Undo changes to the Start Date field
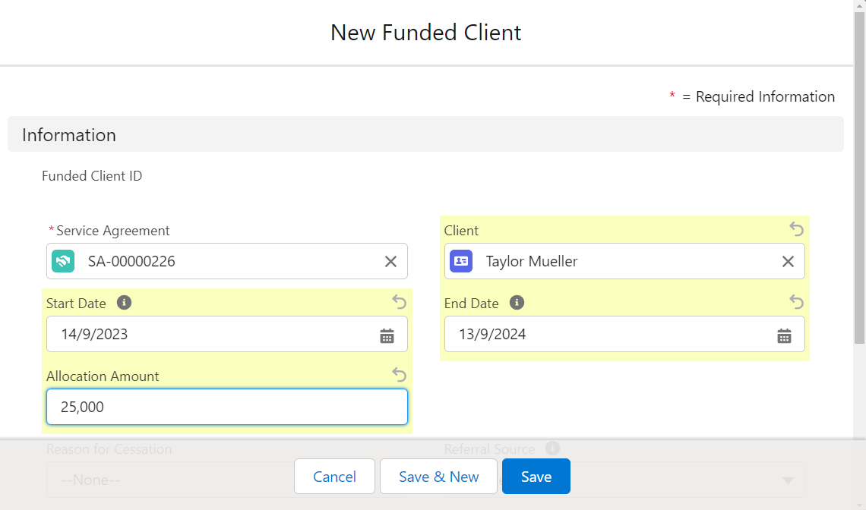 [x=399, y=302]
